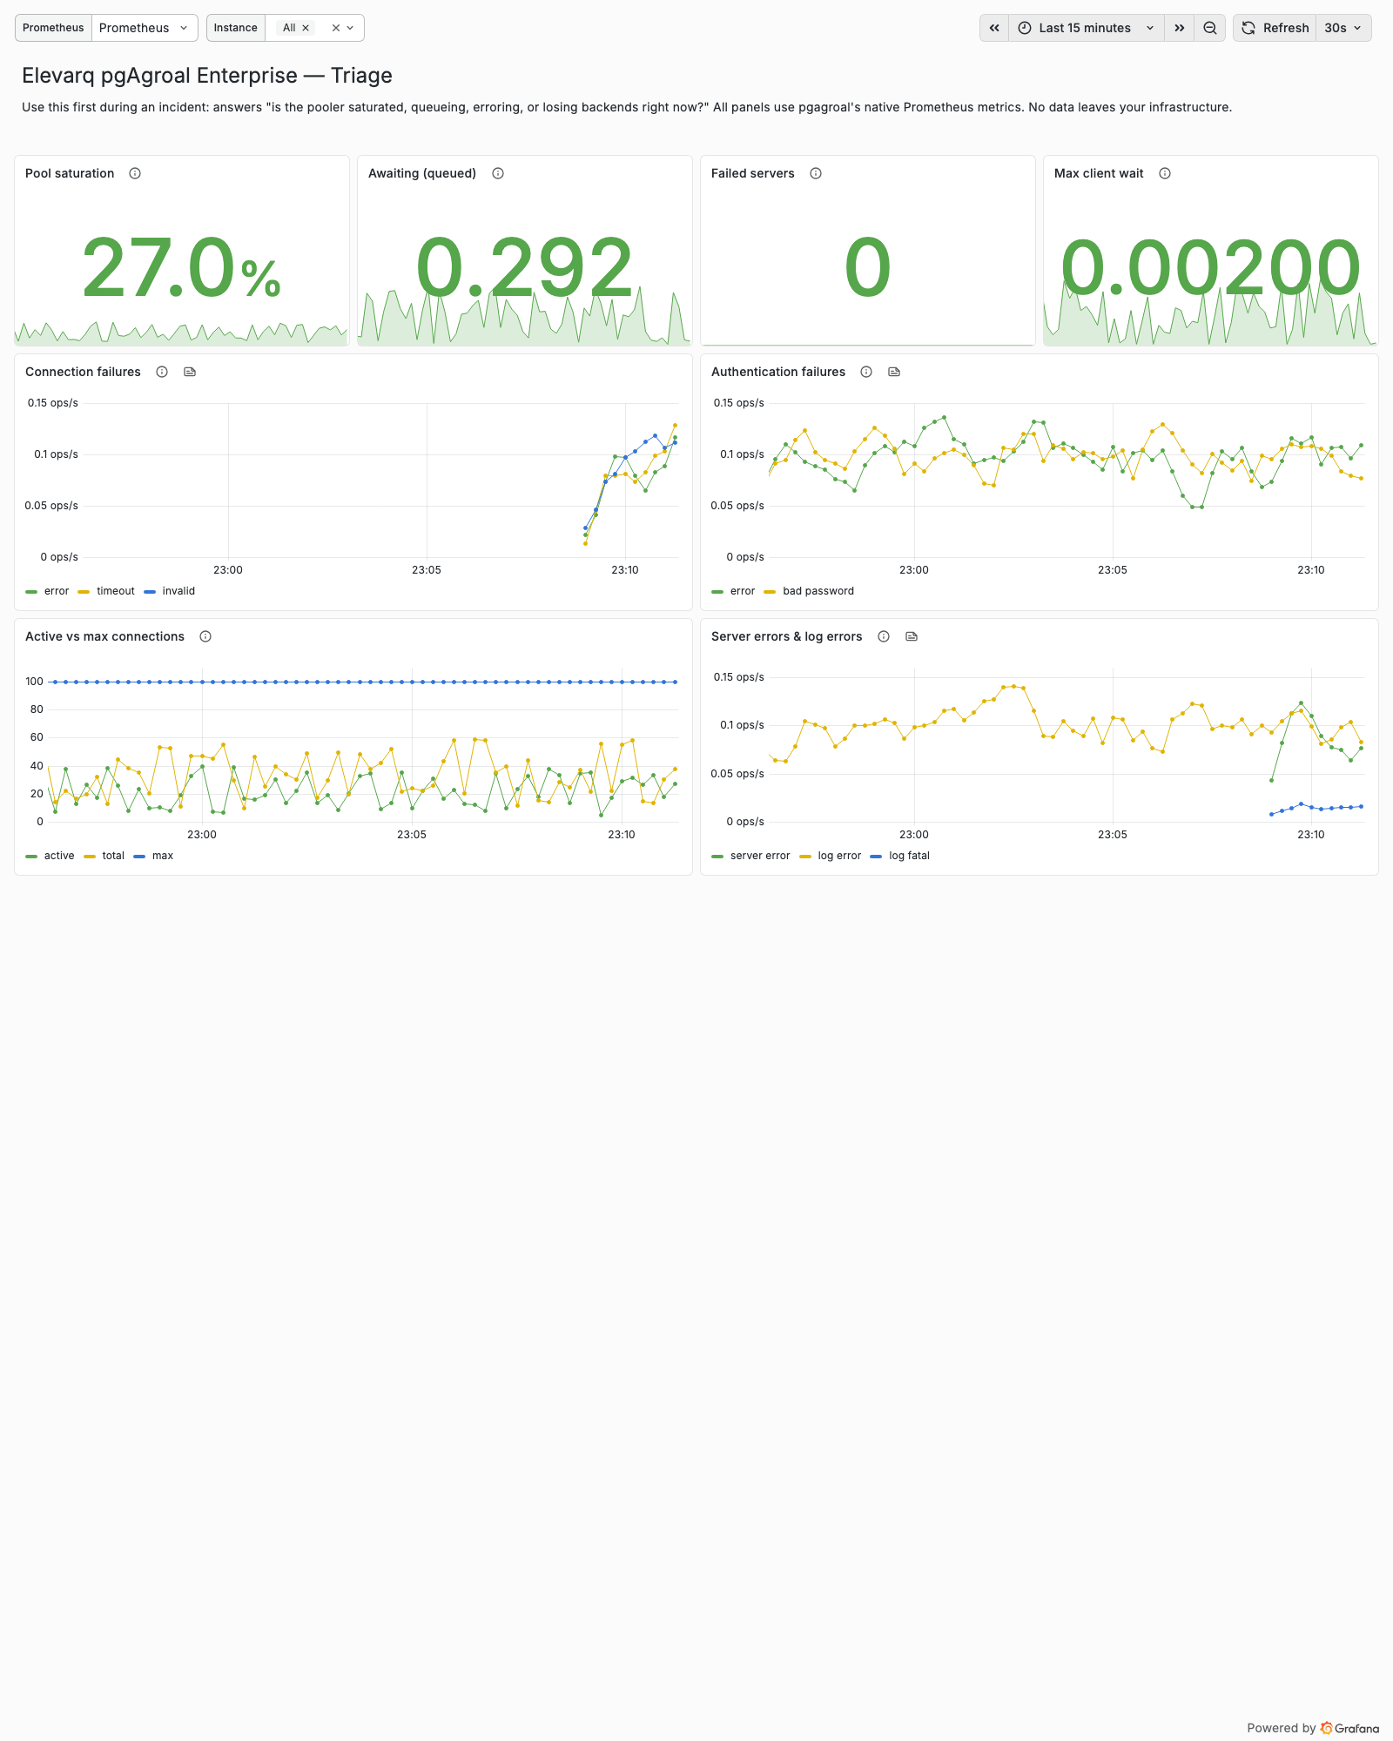The height and width of the screenshot is (1741, 1393).
Task: Shift time range forward
Action: [1179, 28]
